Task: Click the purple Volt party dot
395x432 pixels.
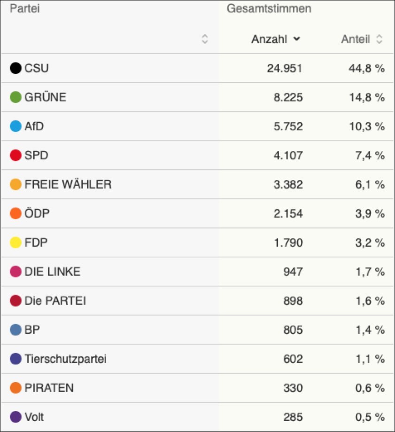Action: [15, 417]
